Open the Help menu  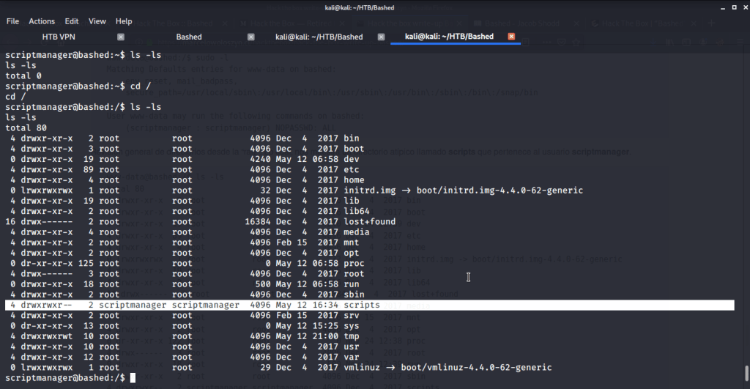point(124,21)
